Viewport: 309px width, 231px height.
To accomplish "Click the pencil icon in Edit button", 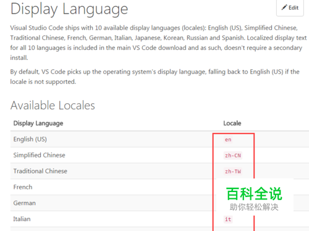I will pos(284,7).
